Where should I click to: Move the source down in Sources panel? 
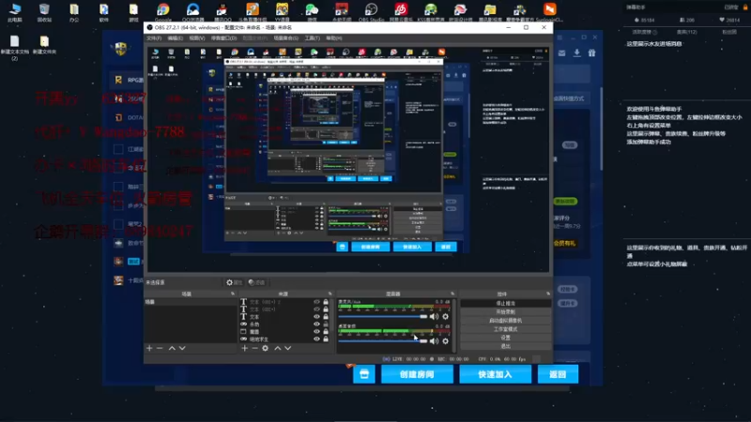point(288,348)
